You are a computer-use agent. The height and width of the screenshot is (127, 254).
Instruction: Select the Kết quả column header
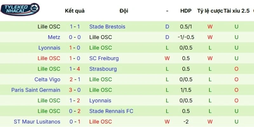75,11
